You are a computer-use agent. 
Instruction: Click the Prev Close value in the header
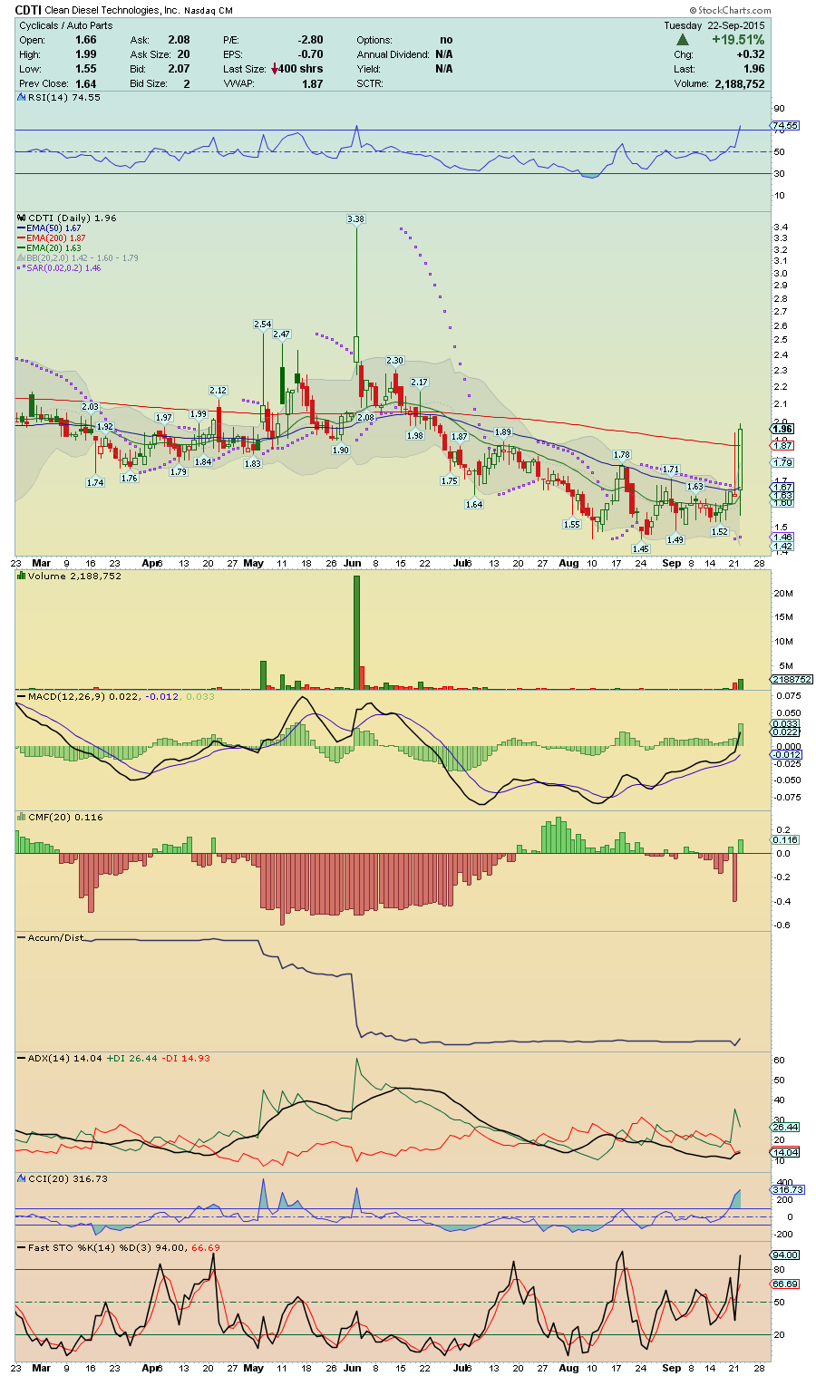click(x=86, y=83)
